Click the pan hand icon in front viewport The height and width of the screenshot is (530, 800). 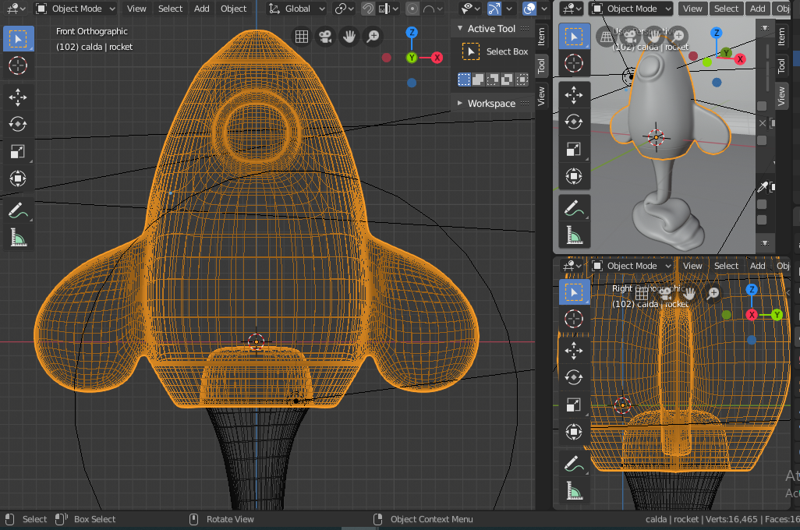click(349, 37)
